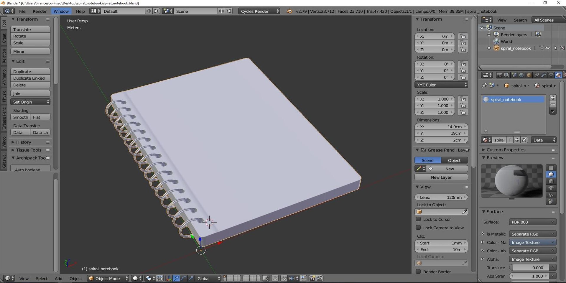Expand the History panel

pos(24,142)
